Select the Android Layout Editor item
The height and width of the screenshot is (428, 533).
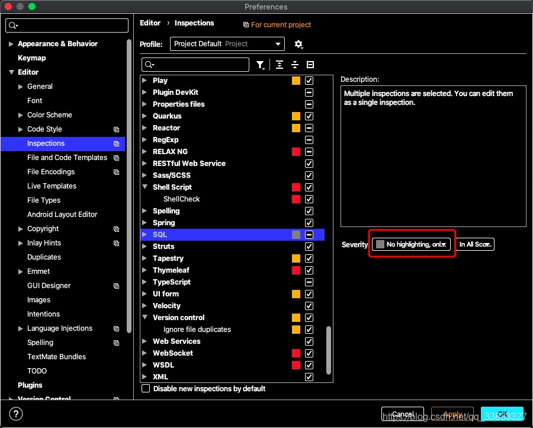(62, 215)
